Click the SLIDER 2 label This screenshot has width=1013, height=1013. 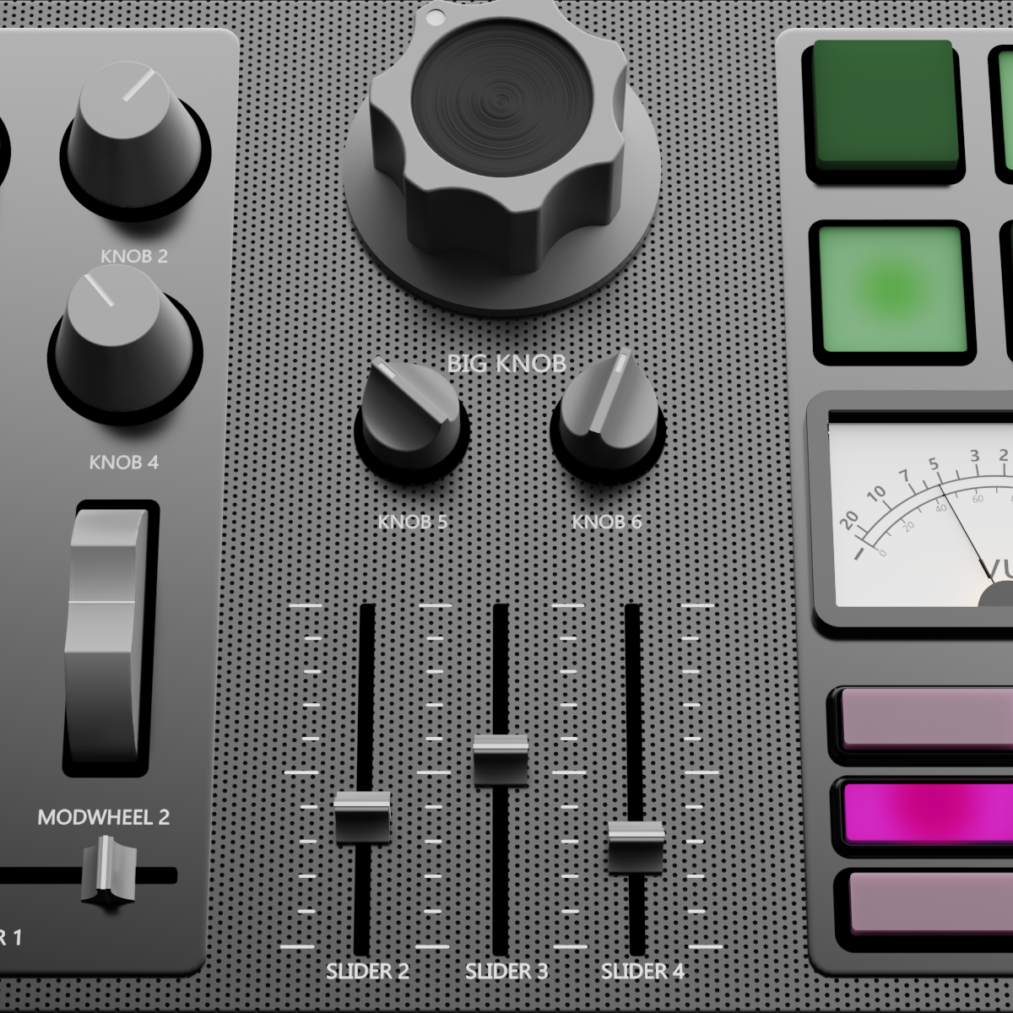368,971
